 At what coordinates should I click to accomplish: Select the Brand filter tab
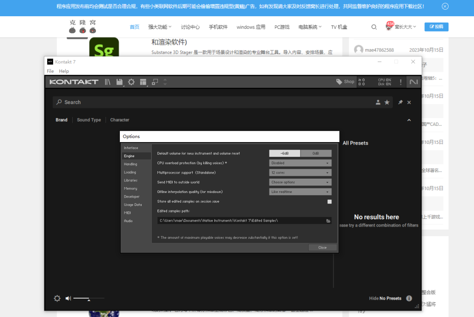62,120
